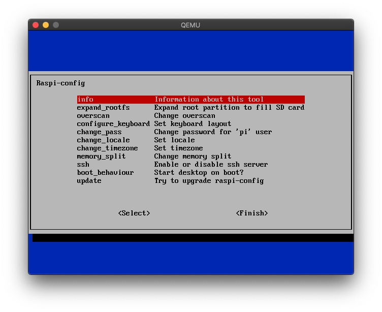Click 'Information about this tool' text

coord(209,100)
